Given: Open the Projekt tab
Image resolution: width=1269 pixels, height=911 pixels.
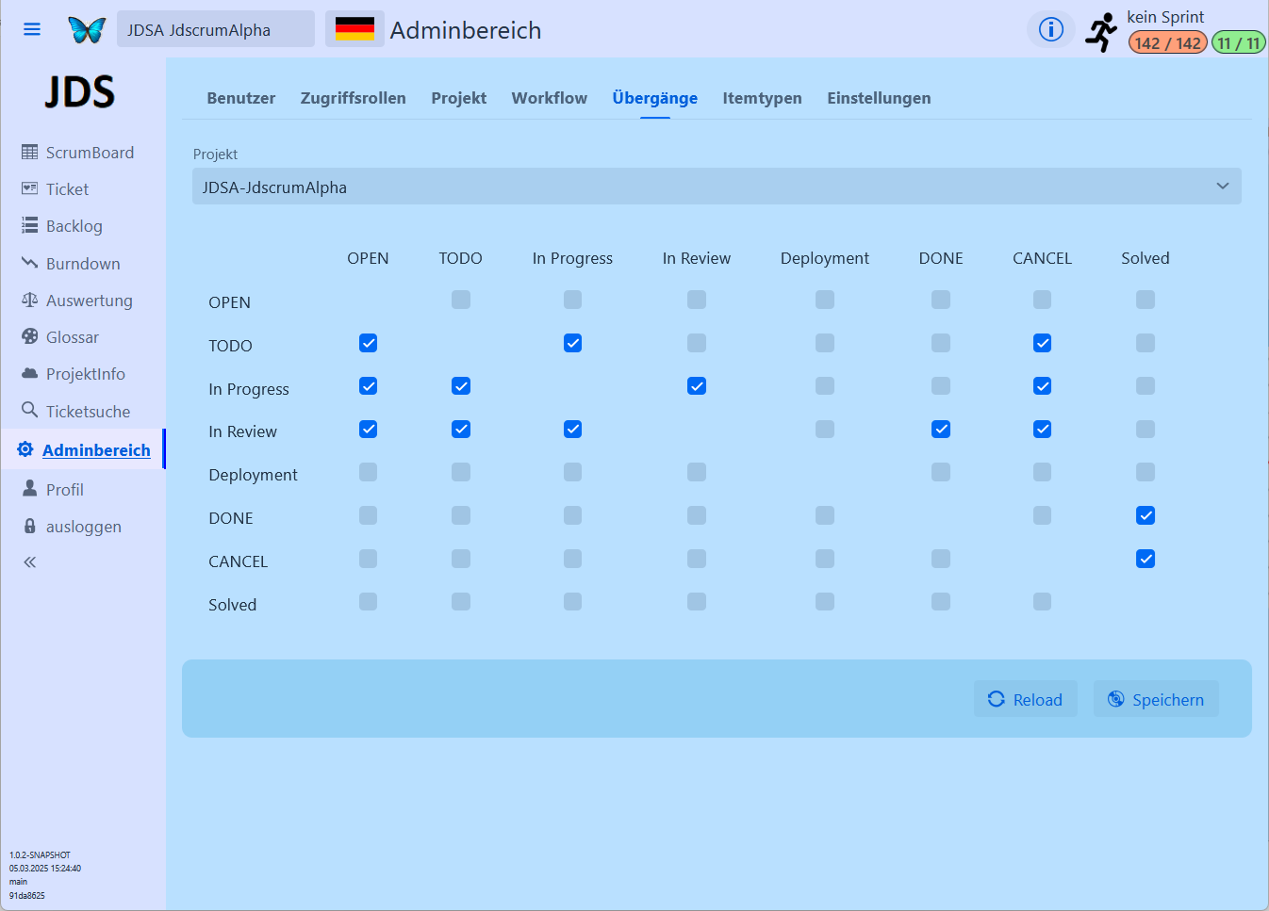Looking at the screenshot, I should pos(459,98).
